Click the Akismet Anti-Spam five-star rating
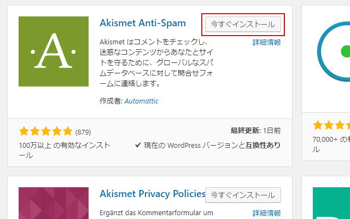Image resolution: width=350 pixels, height=219 pixels. click(45, 132)
